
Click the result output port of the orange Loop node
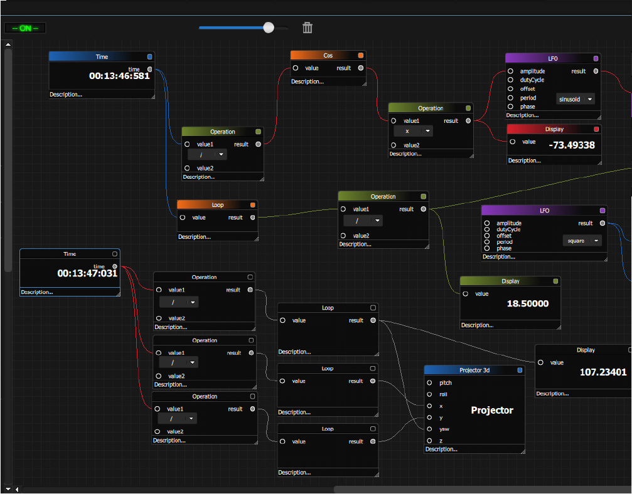[253, 218]
